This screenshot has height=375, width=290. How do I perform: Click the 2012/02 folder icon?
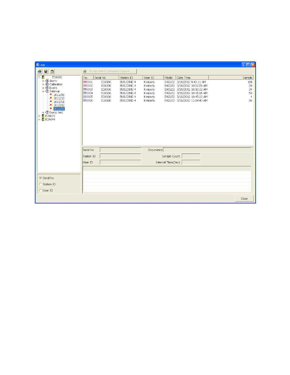pyautogui.click(x=51, y=105)
